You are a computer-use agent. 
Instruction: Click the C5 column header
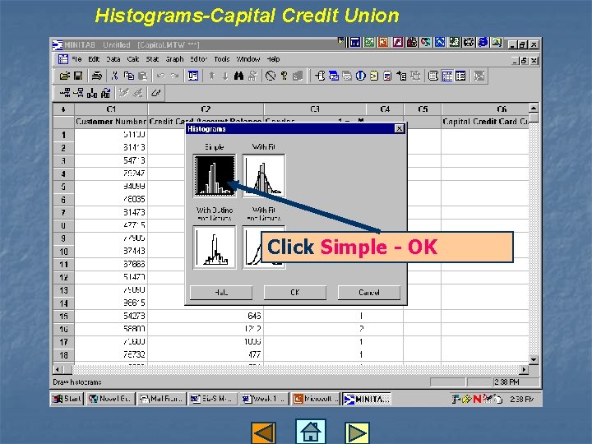(x=423, y=109)
